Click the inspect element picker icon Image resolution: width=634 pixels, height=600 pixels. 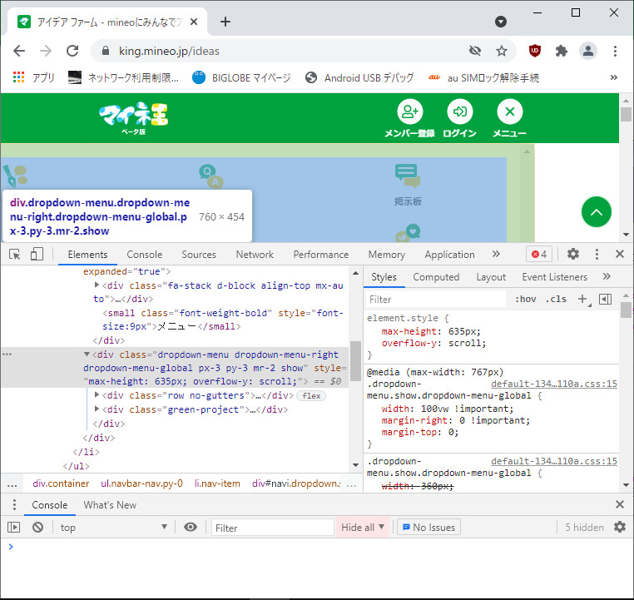click(x=15, y=255)
